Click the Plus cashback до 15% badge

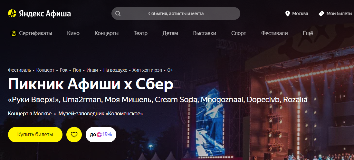[x=101, y=135]
